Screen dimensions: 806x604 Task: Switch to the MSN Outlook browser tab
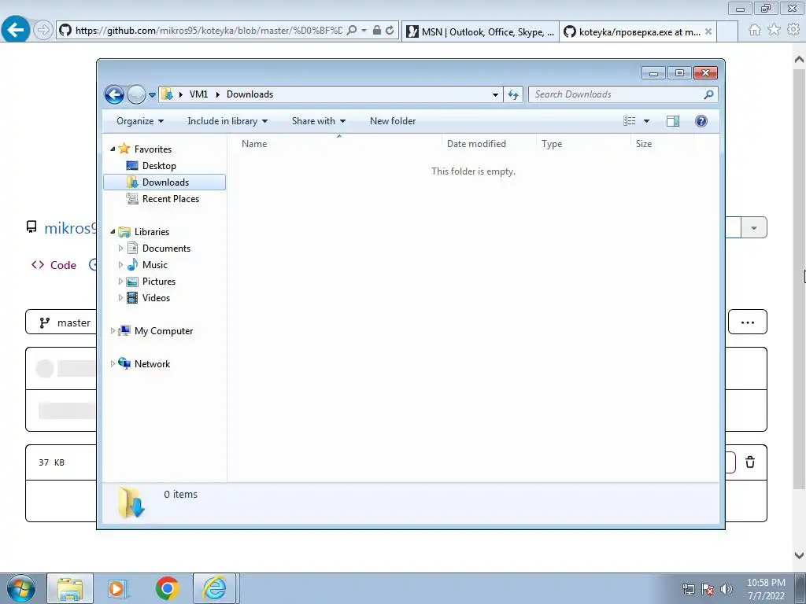480,31
